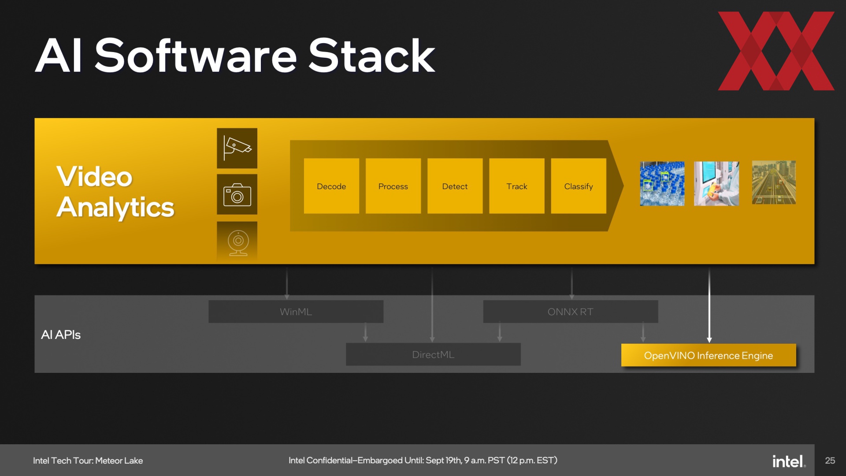Select the Classify pipeline block
This screenshot has height=476, width=846.
579,186
